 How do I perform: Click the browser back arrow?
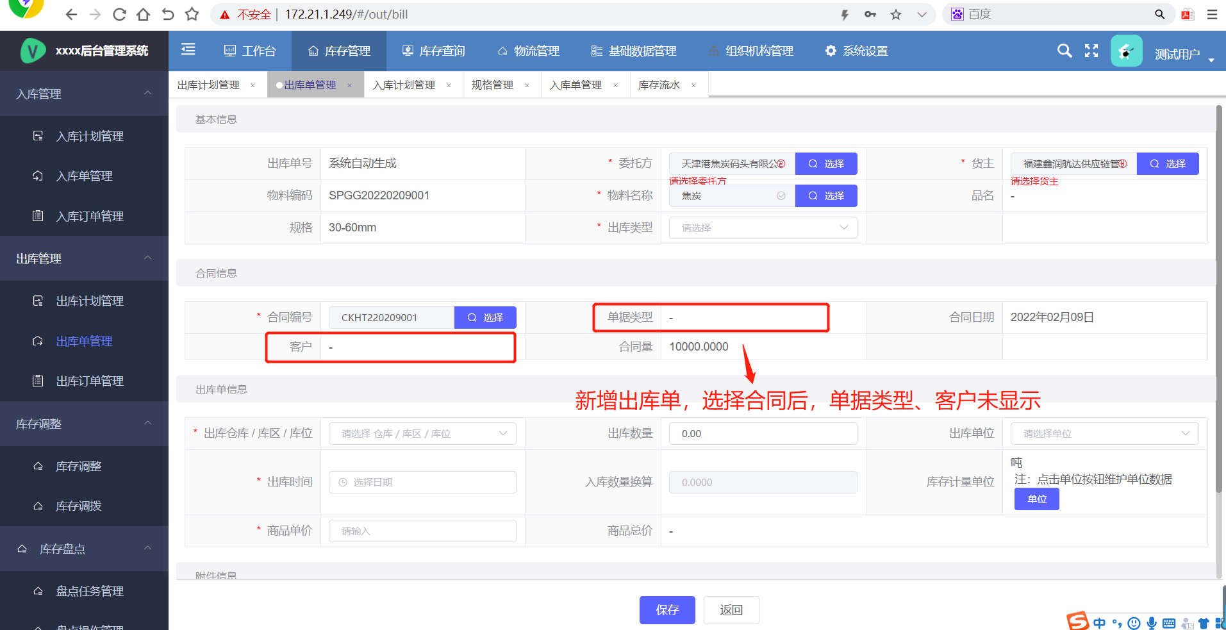click(71, 14)
